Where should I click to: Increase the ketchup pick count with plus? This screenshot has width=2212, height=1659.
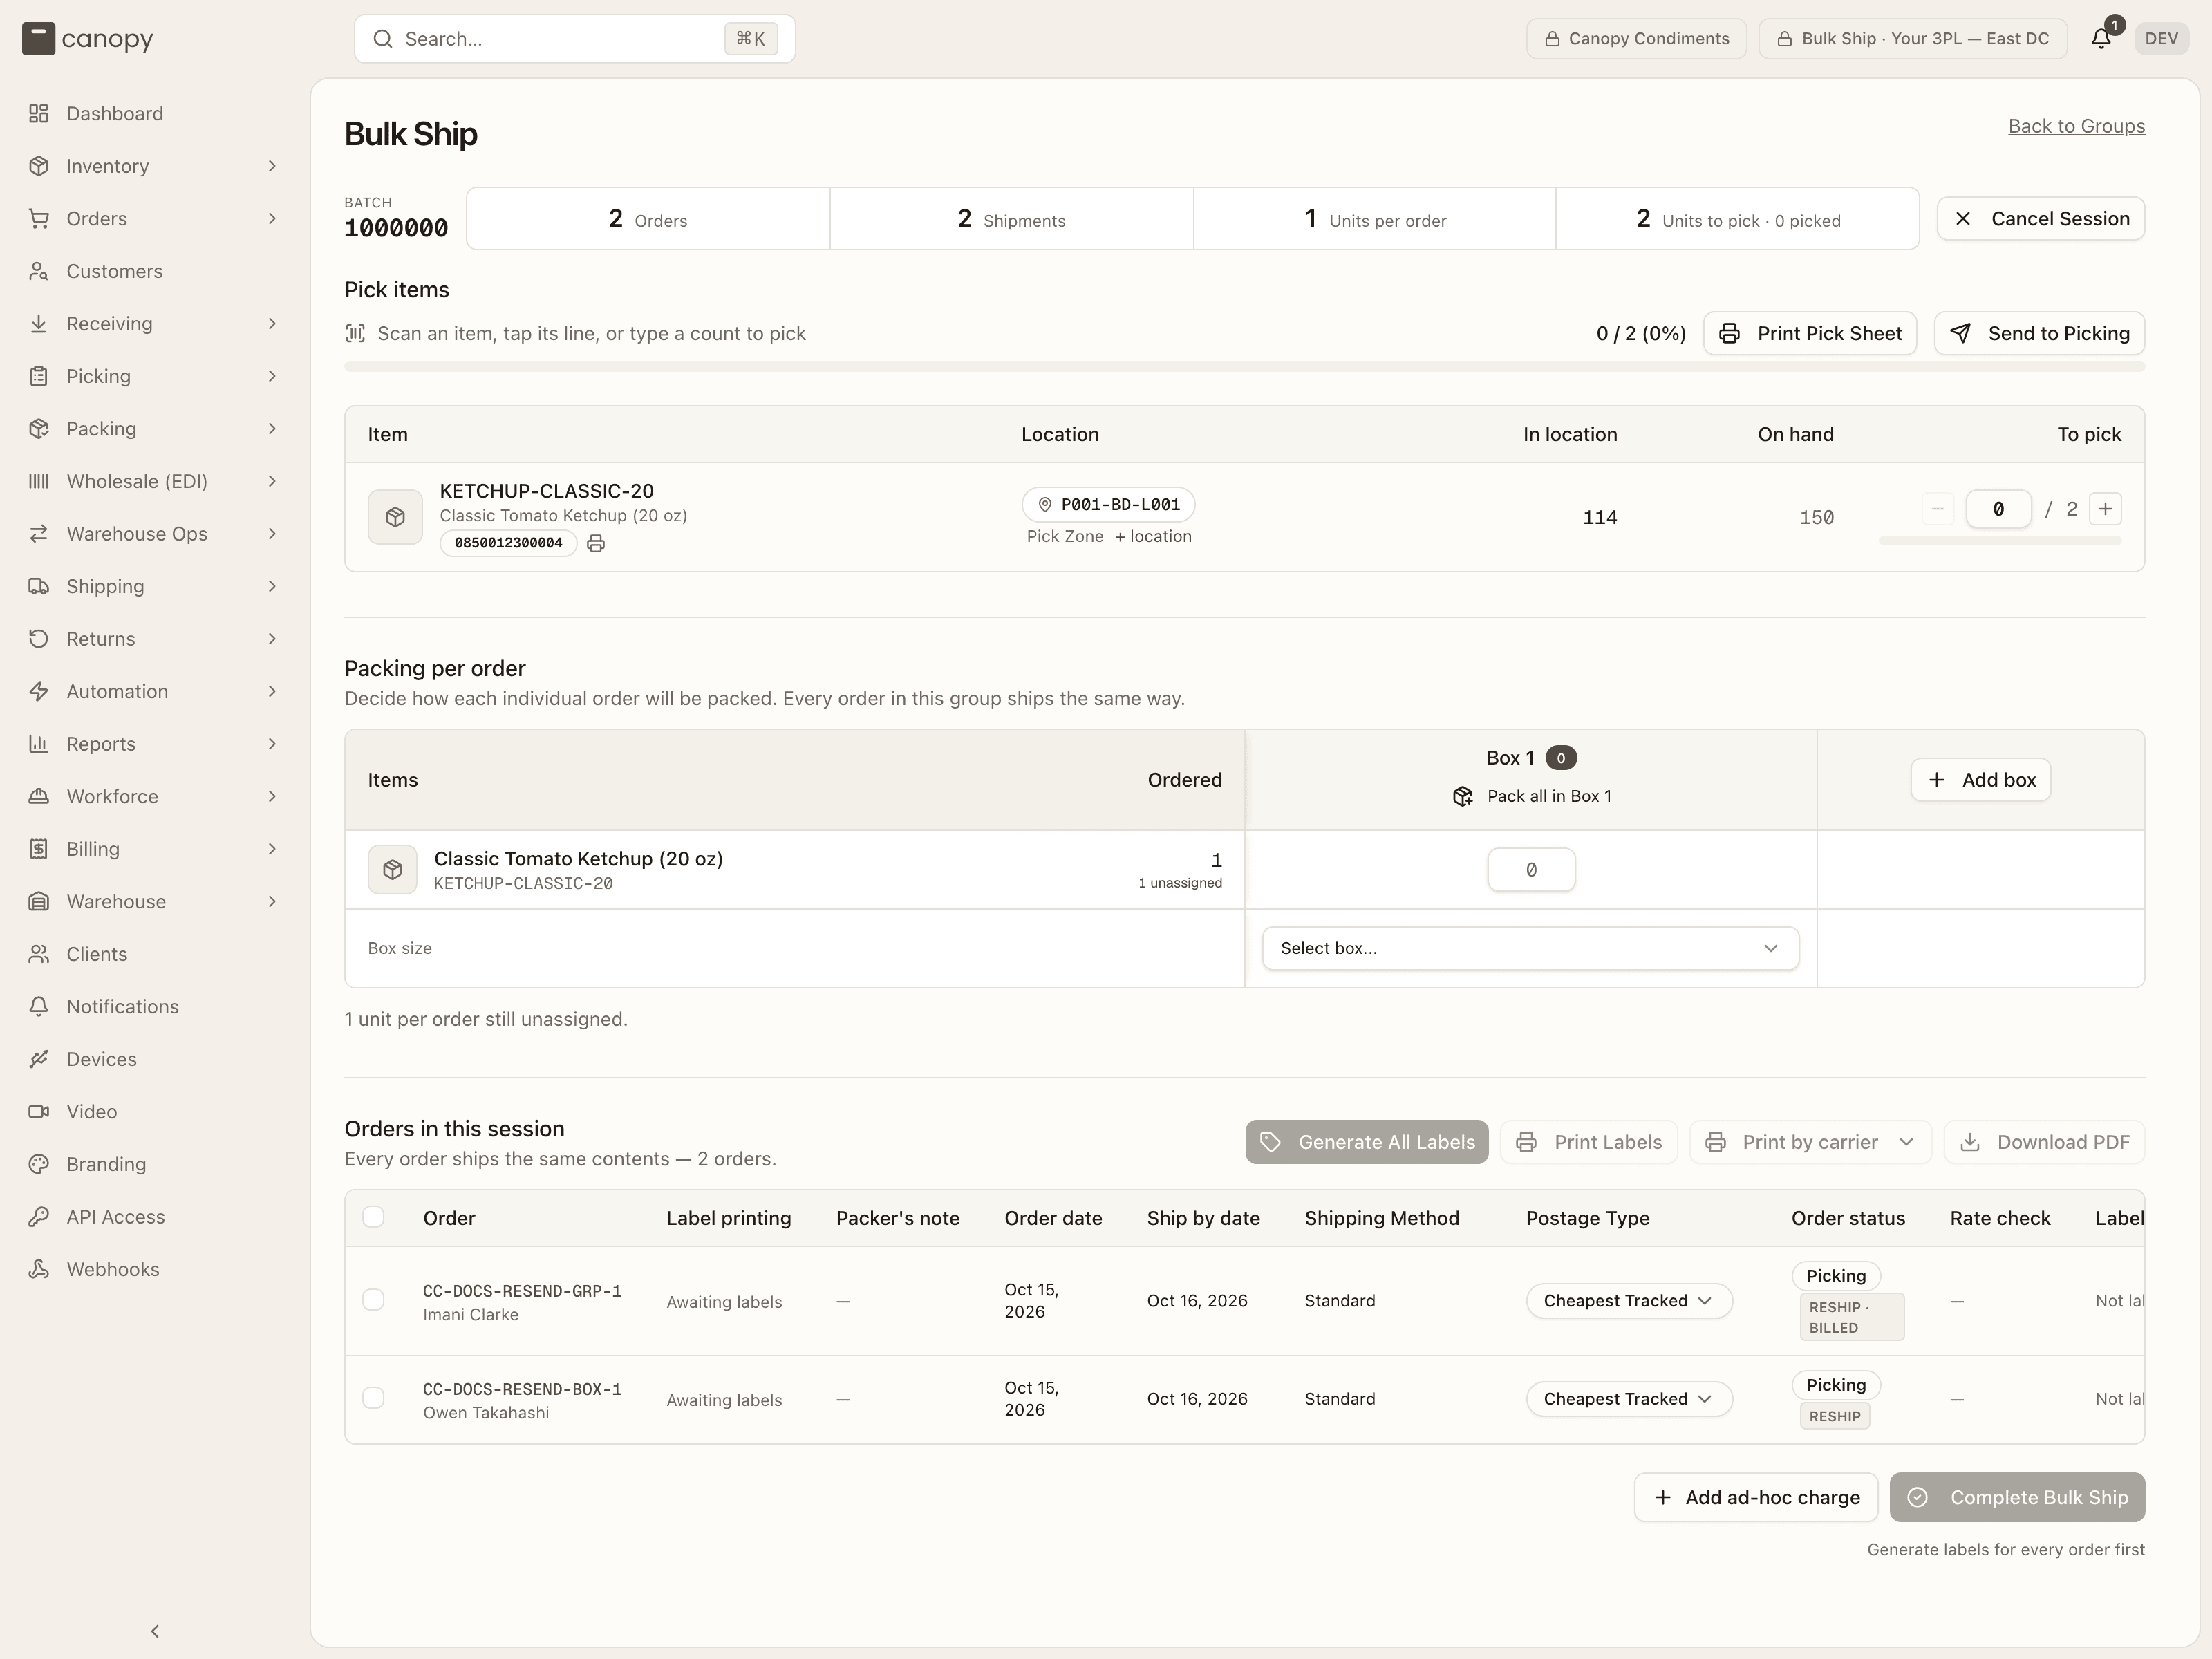(x=2105, y=509)
